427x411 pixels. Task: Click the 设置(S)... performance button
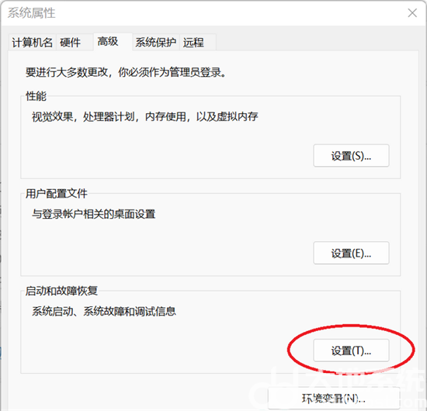351,156
